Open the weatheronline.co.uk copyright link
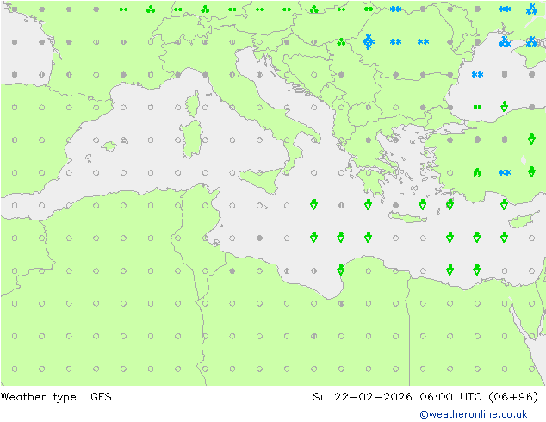Screen dimensions: 546x422 tap(474, 414)
